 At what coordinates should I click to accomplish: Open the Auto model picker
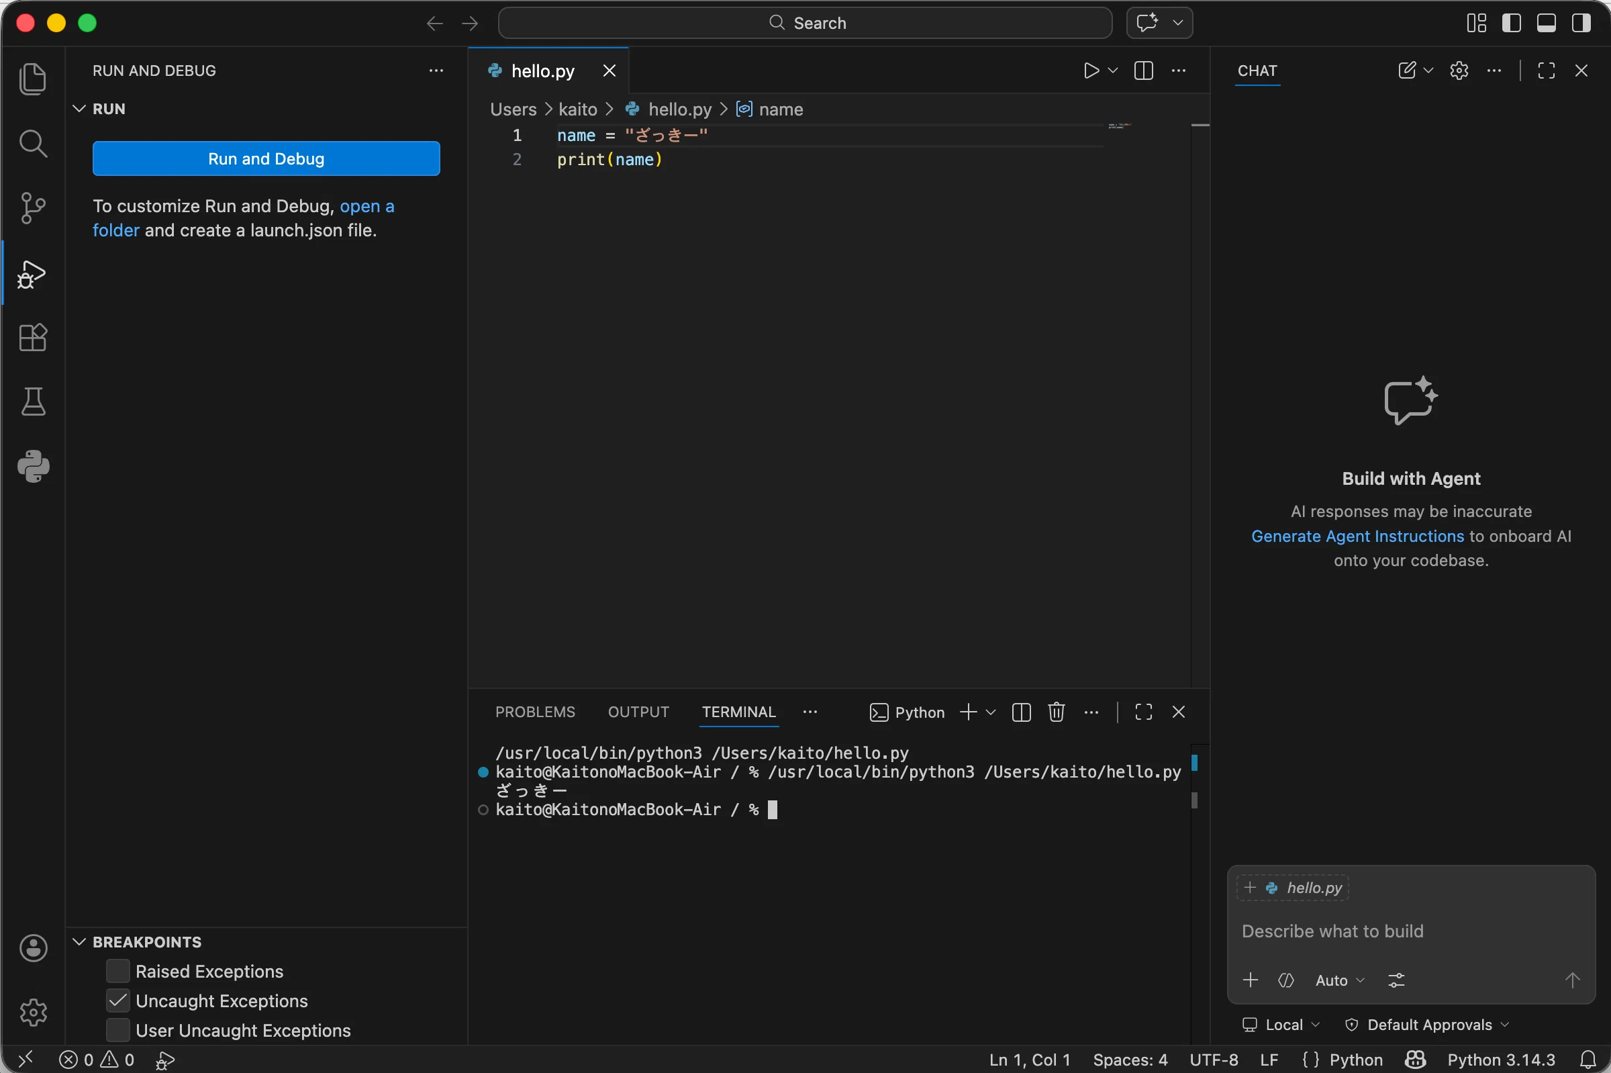pyautogui.click(x=1339, y=980)
